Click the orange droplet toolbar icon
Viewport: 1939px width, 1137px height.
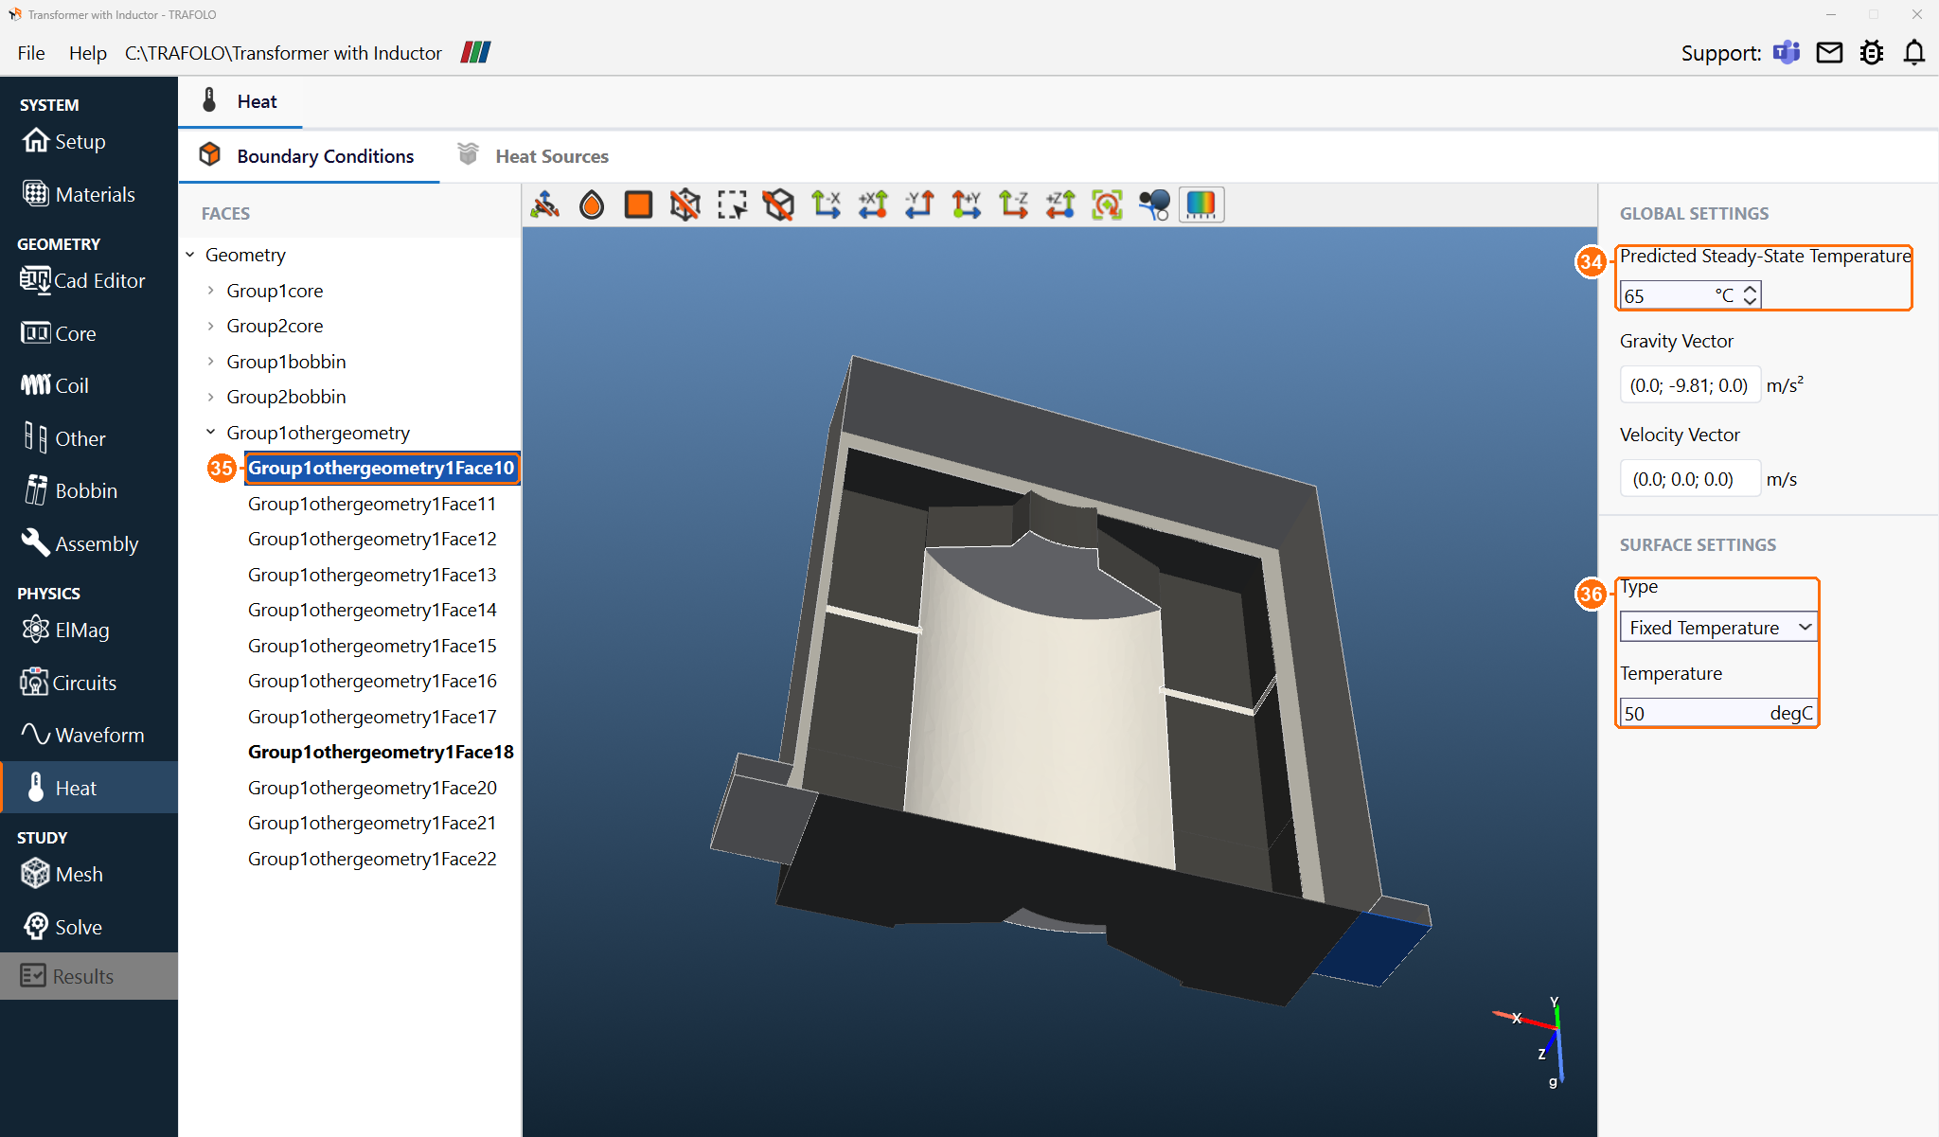pos(592,204)
